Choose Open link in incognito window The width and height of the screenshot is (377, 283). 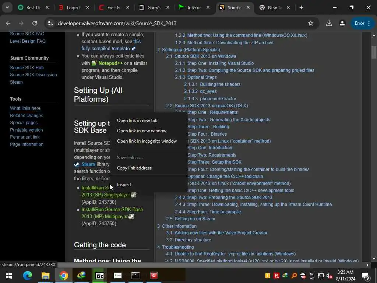point(147,141)
